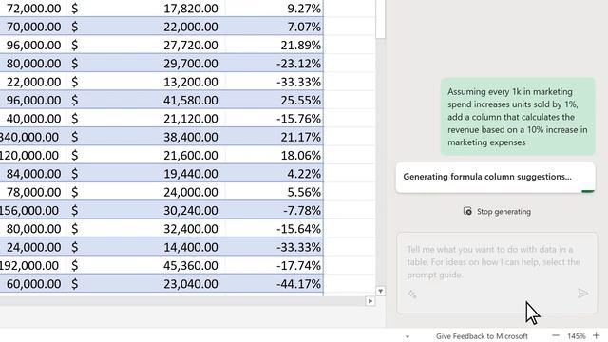Image resolution: width=608 pixels, height=342 pixels.
Task: Select percentage cell -23.12%
Action: coord(275,64)
